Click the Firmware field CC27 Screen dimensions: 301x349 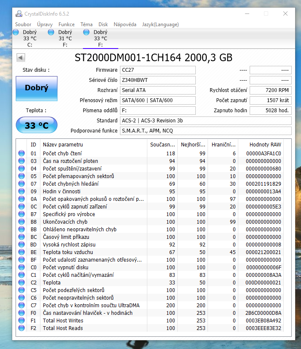pyautogui.click(x=158, y=70)
